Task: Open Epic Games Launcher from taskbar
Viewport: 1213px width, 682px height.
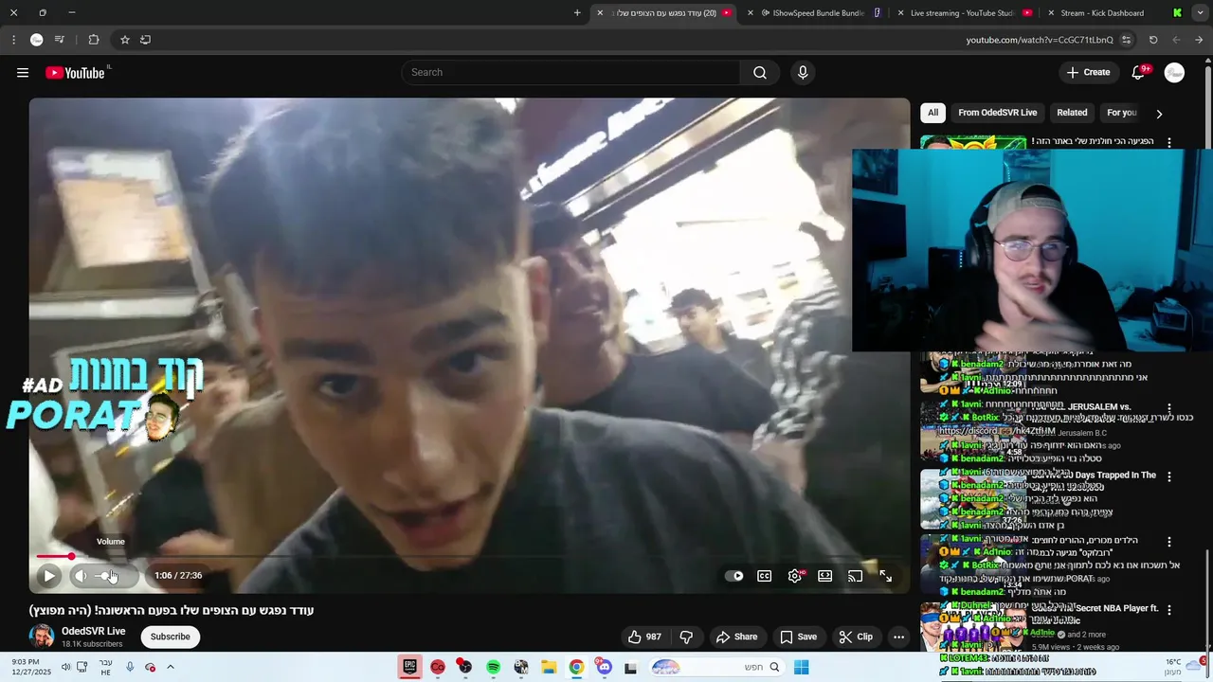Action: 409,668
